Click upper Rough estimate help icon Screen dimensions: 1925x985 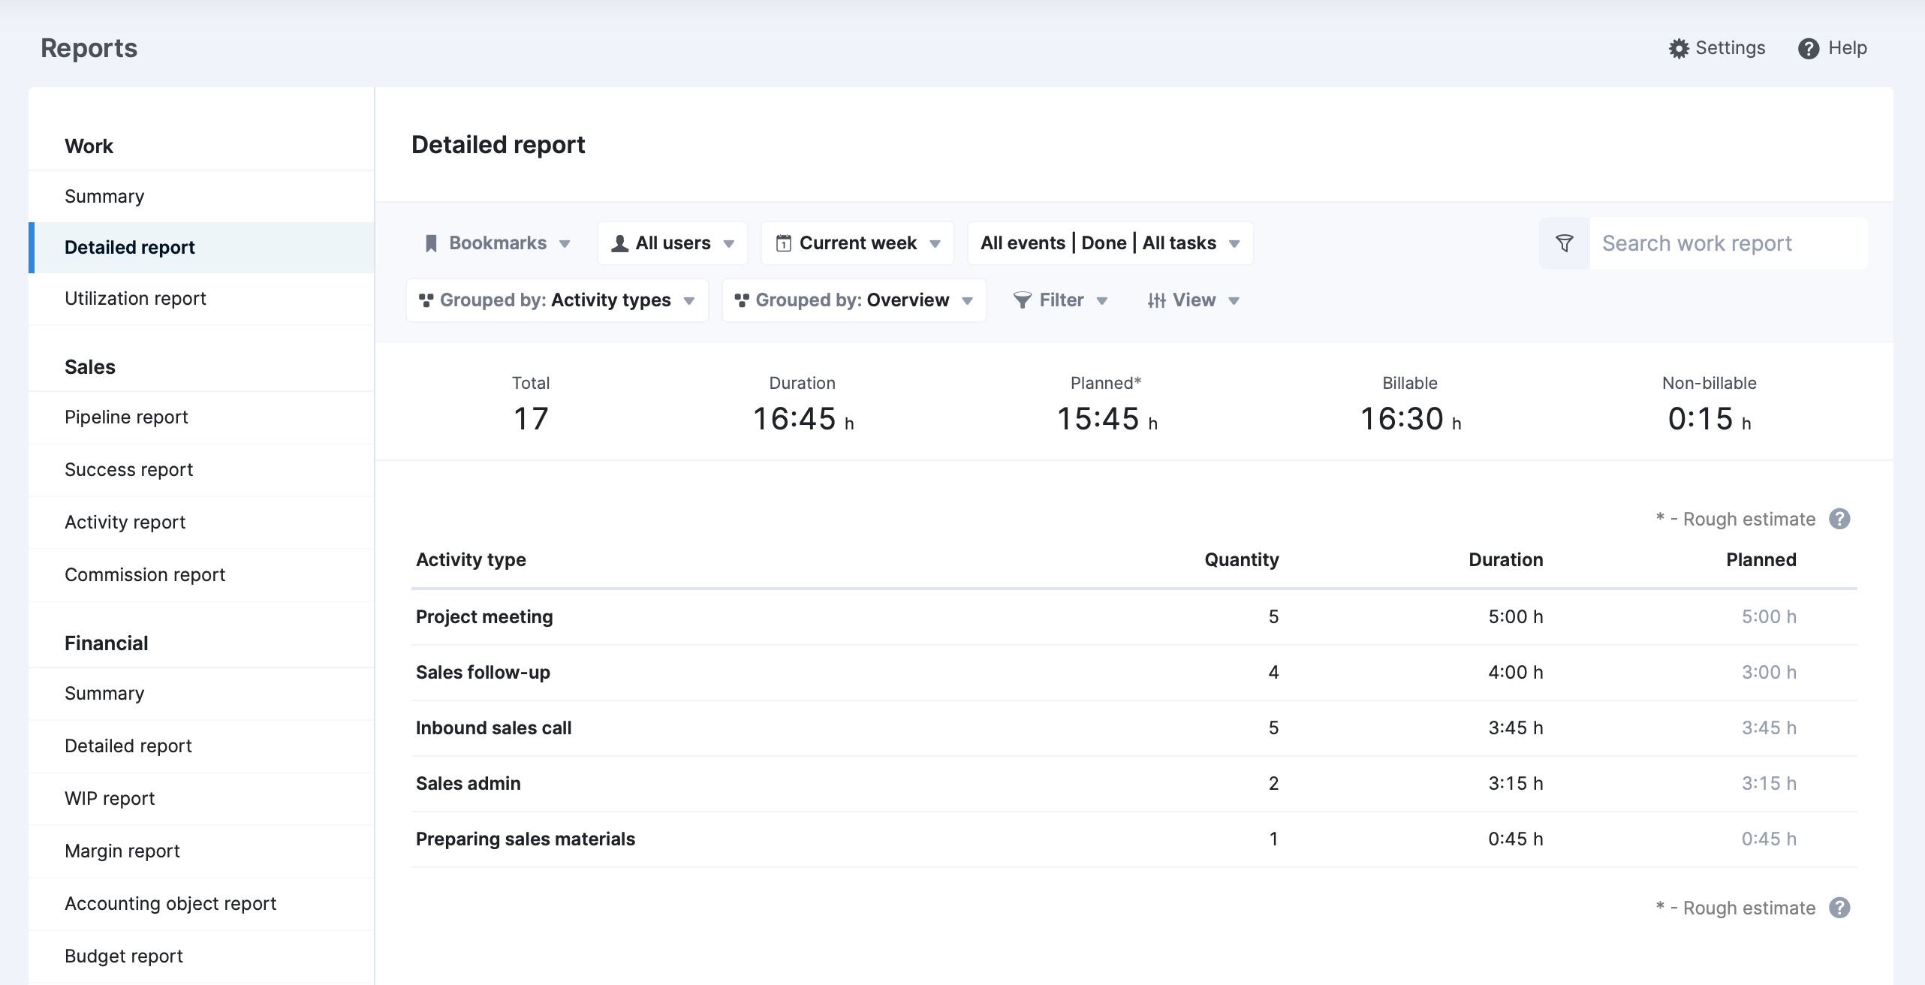coord(1839,519)
